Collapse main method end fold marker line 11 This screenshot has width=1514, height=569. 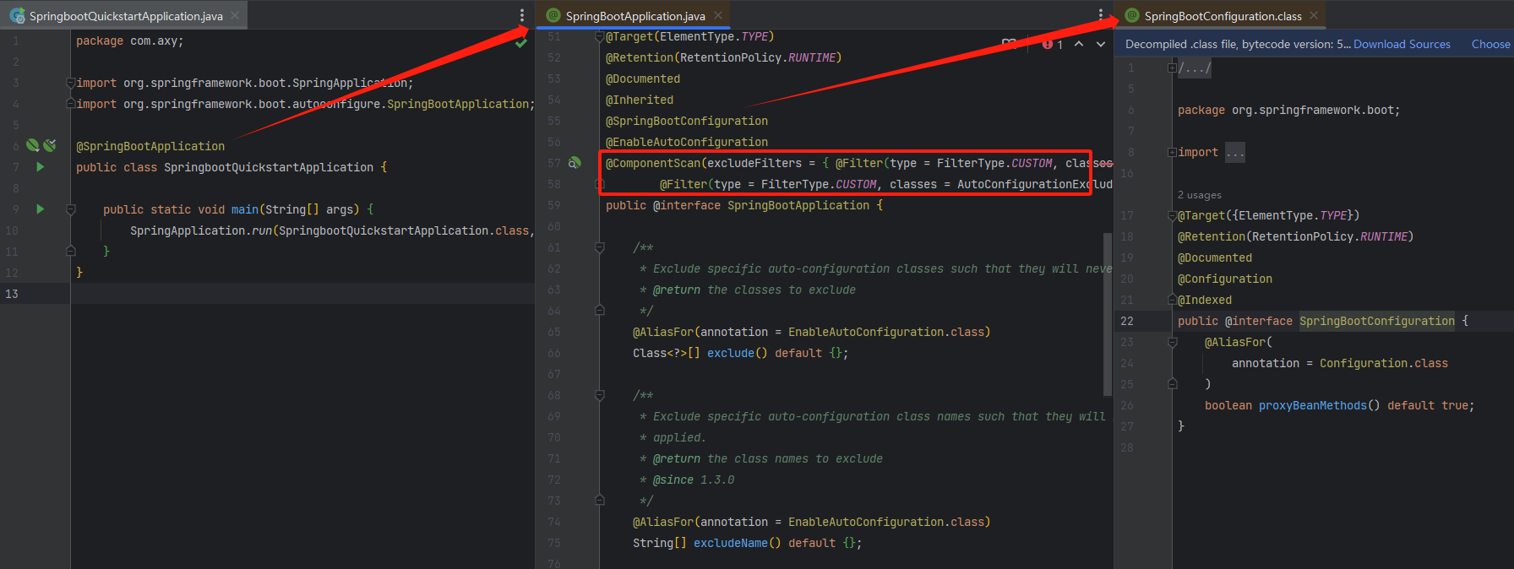coord(71,251)
